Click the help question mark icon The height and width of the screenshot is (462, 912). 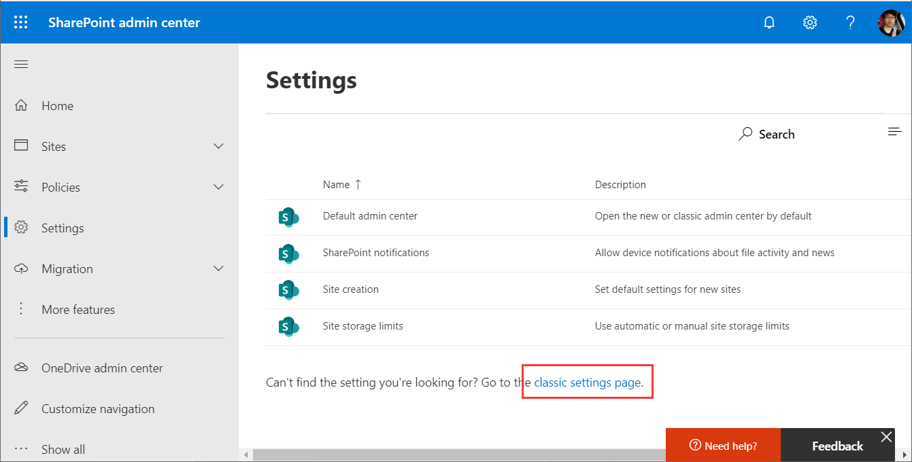tap(850, 22)
